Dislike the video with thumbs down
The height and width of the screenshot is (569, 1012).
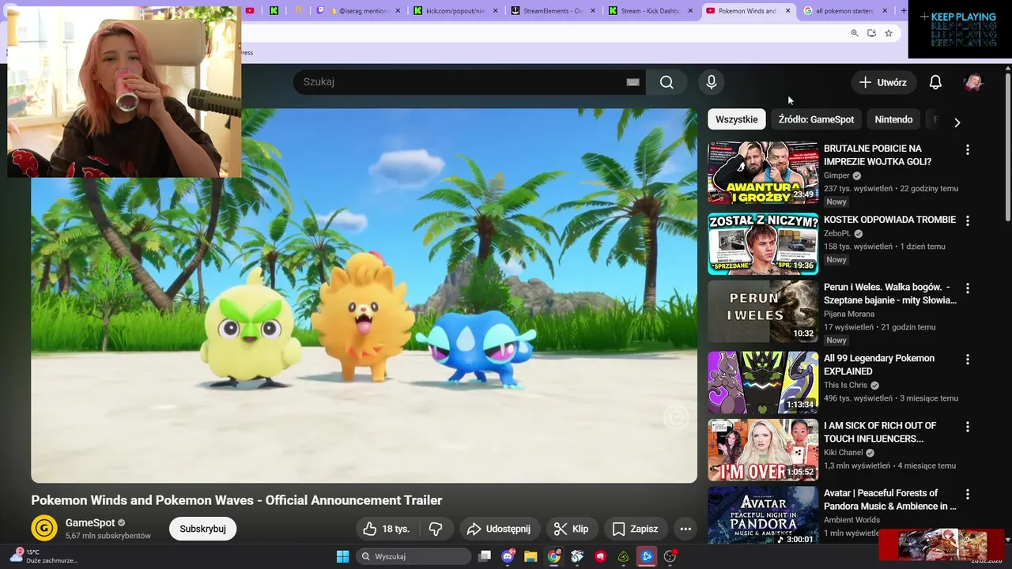click(435, 529)
